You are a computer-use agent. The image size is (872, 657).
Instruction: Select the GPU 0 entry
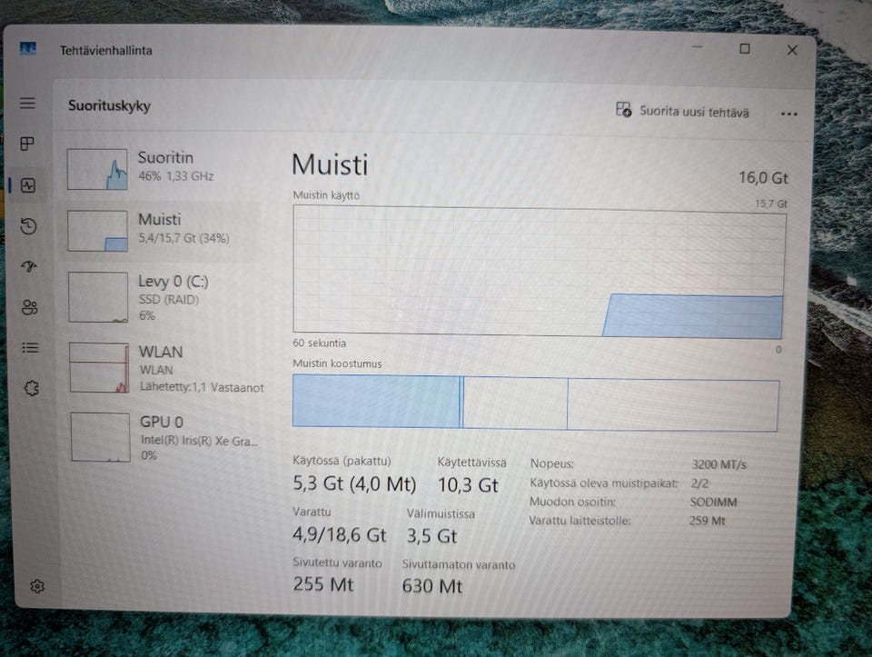click(x=166, y=438)
